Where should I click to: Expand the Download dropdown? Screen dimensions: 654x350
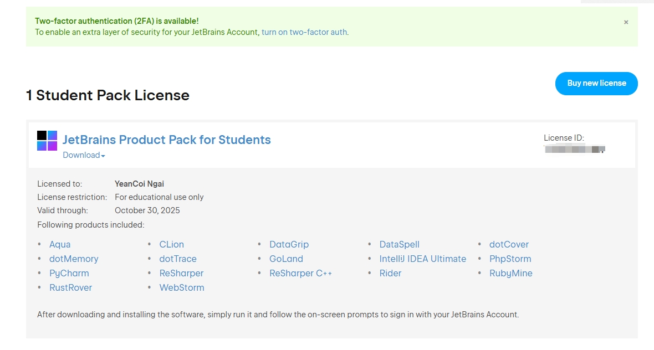[84, 155]
